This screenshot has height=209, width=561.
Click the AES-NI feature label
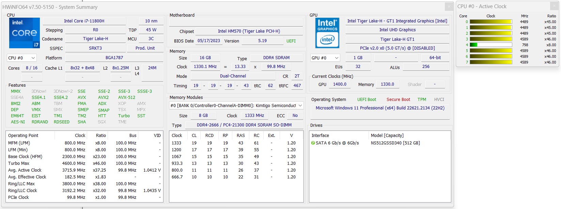click(x=18, y=122)
